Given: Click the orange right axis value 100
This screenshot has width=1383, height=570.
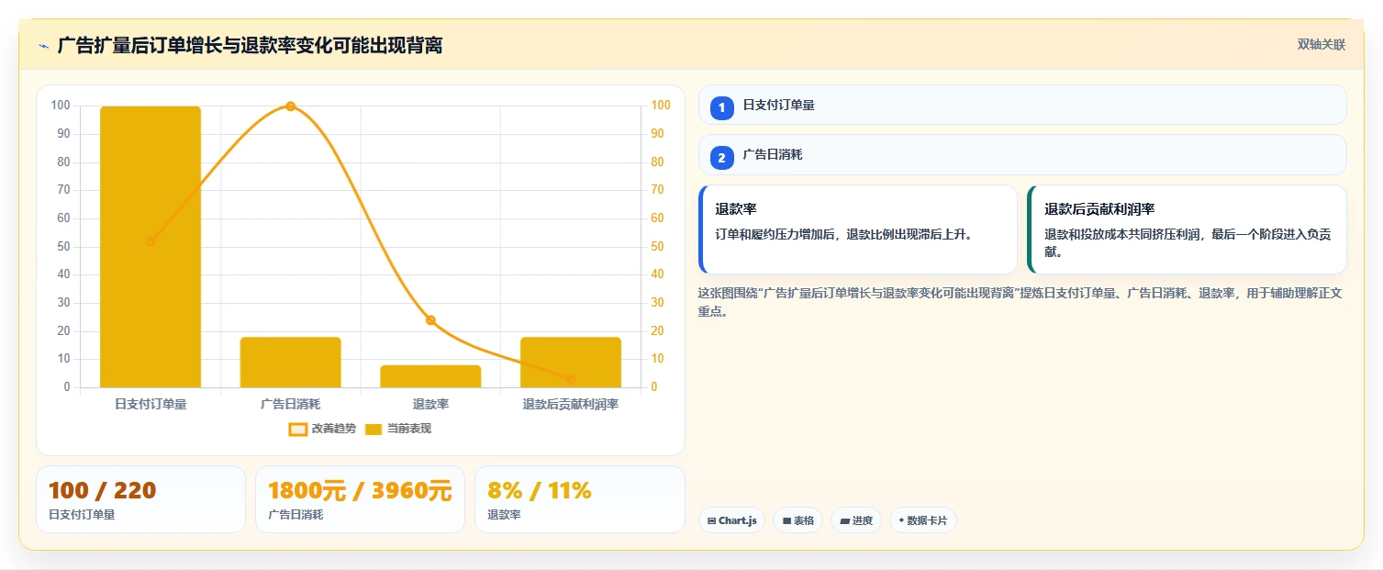Looking at the screenshot, I should 660,106.
